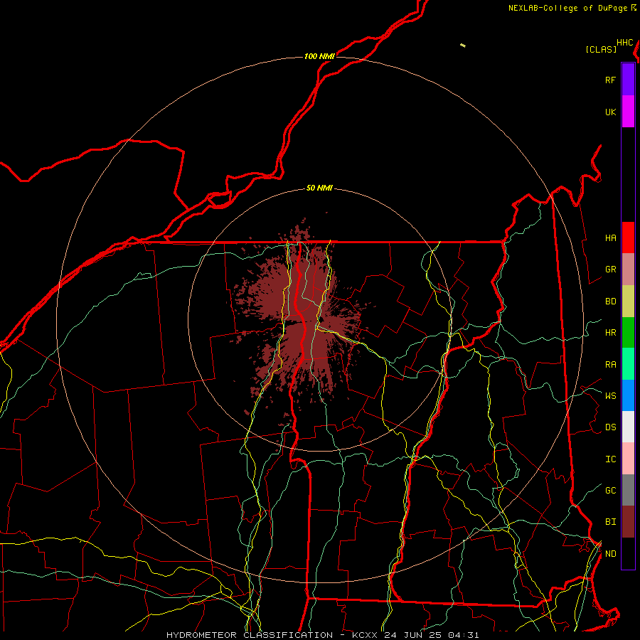Click the 'BD' legend label
The height and width of the screenshot is (640, 640).
[610, 302]
